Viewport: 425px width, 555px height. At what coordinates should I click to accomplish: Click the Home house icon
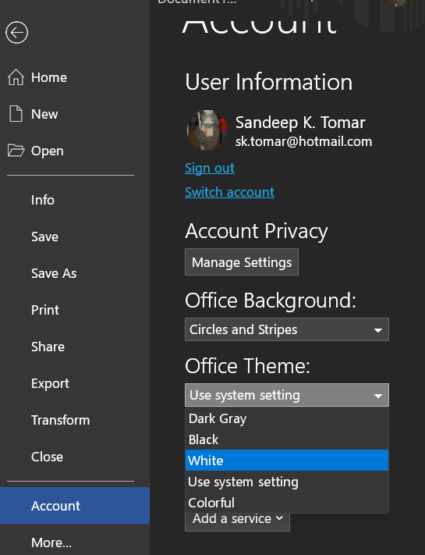pyautogui.click(x=16, y=77)
